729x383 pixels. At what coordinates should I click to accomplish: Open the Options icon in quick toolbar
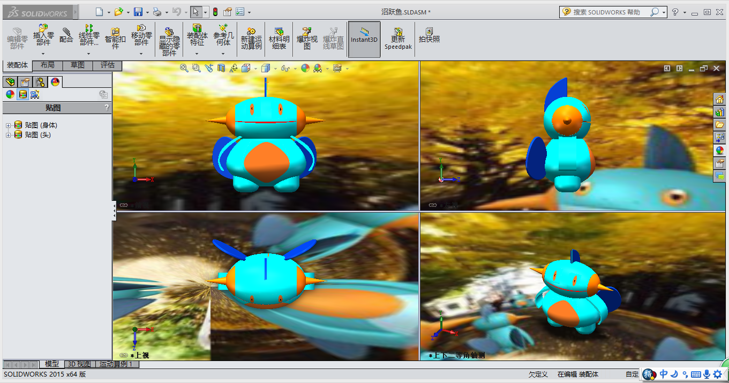(240, 12)
